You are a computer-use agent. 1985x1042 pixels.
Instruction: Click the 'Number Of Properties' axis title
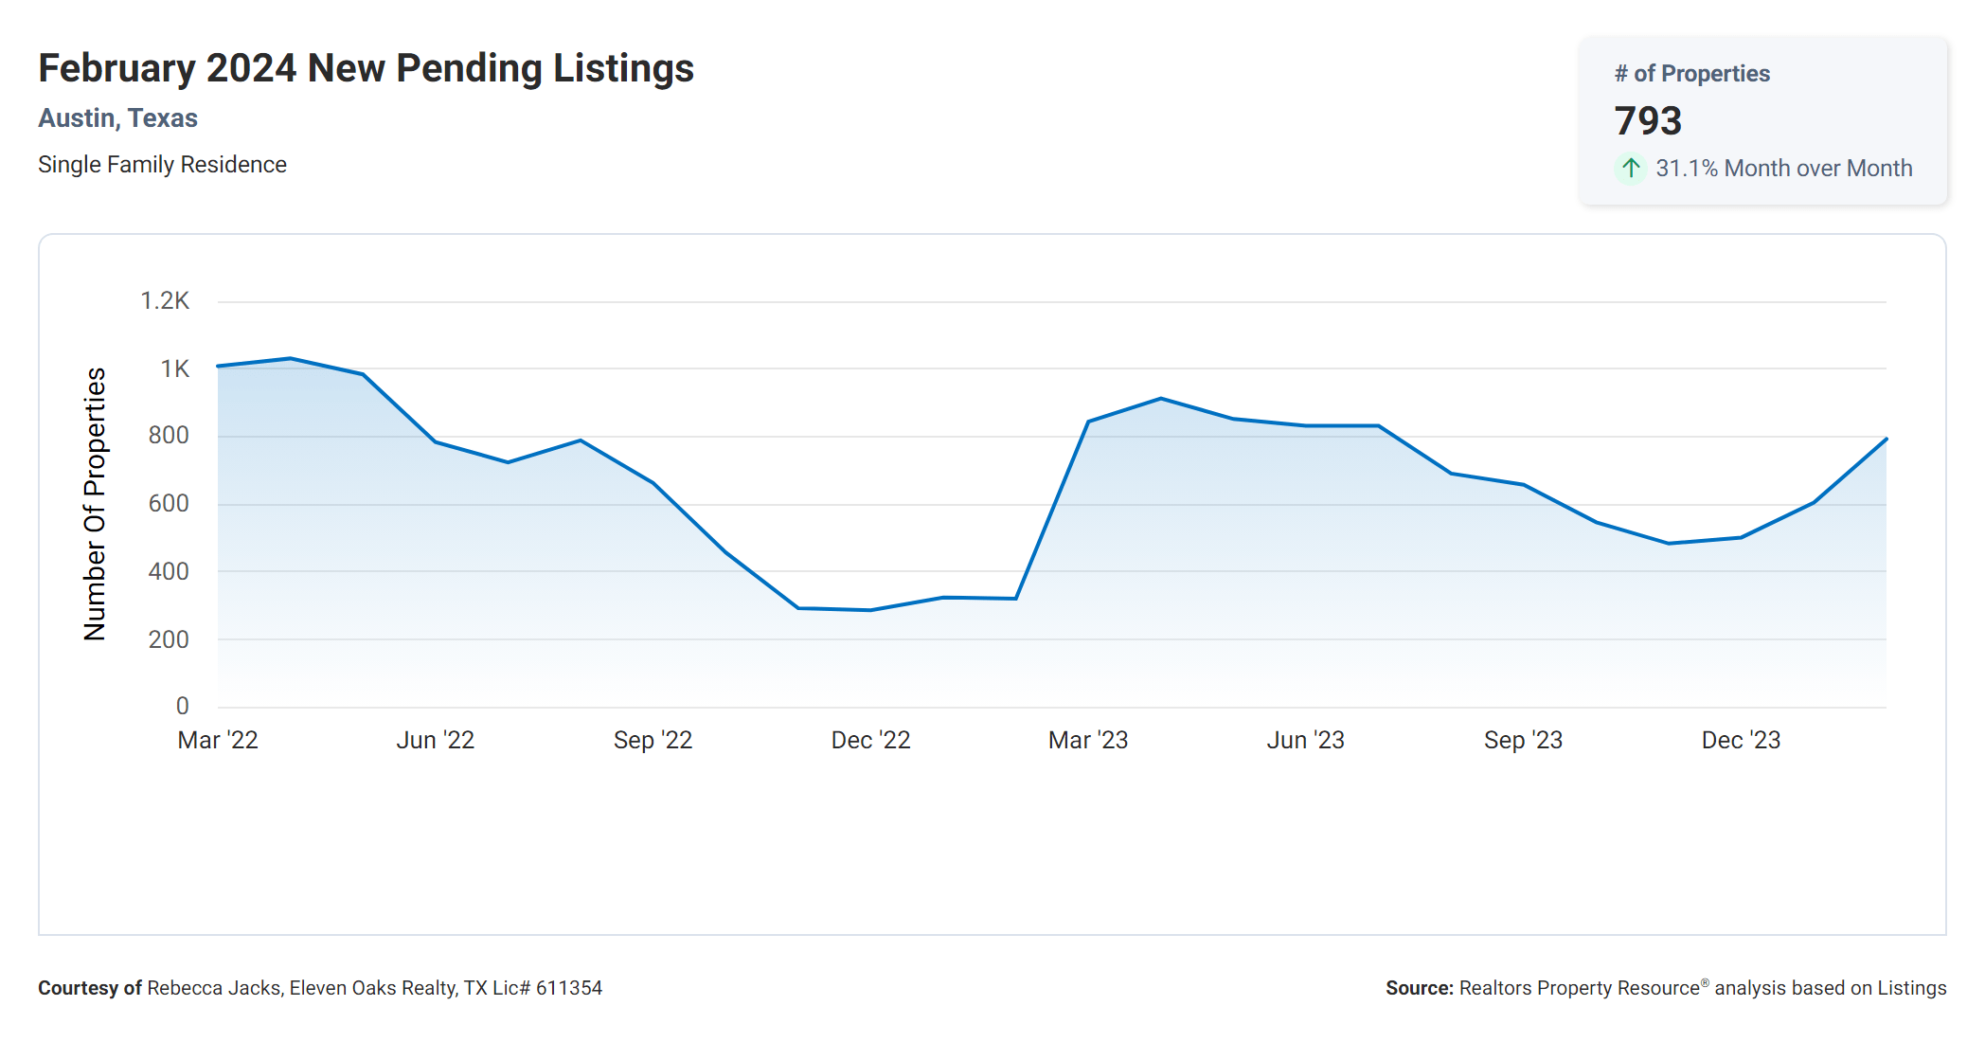click(95, 504)
